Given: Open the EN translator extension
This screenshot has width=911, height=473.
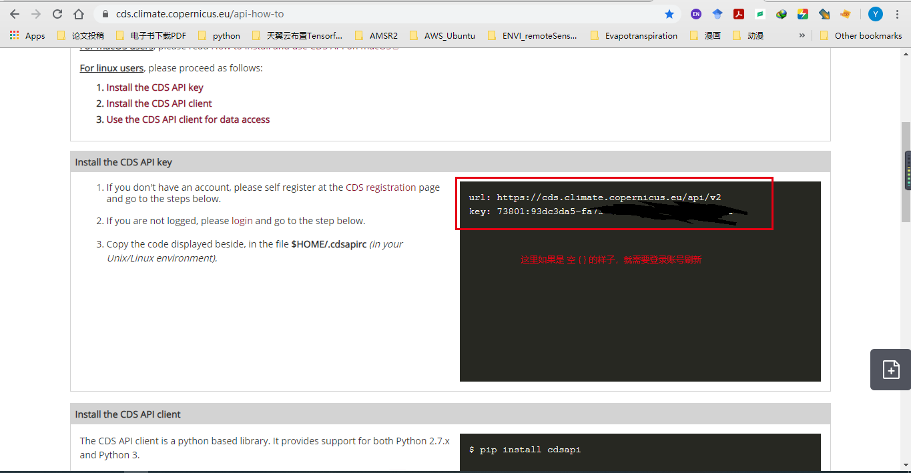Looking at the screenshot, I should coord(696,13).
